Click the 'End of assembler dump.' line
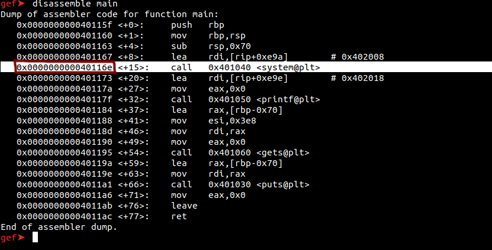The image size is (492, 250). click(x=59, y=227)
